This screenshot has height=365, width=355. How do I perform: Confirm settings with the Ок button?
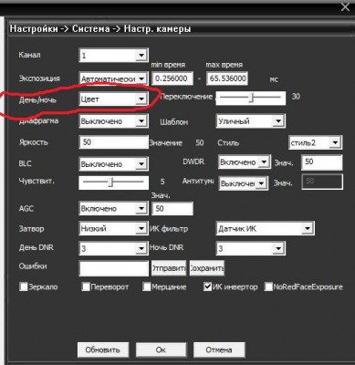tap(161, 349)
